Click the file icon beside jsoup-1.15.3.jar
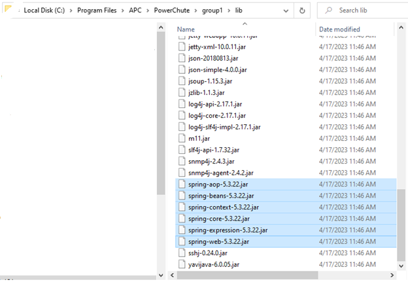This screenshot has width=408, height=282. click(x=182, y=81)
